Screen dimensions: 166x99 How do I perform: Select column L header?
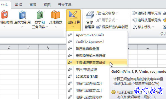147,47
